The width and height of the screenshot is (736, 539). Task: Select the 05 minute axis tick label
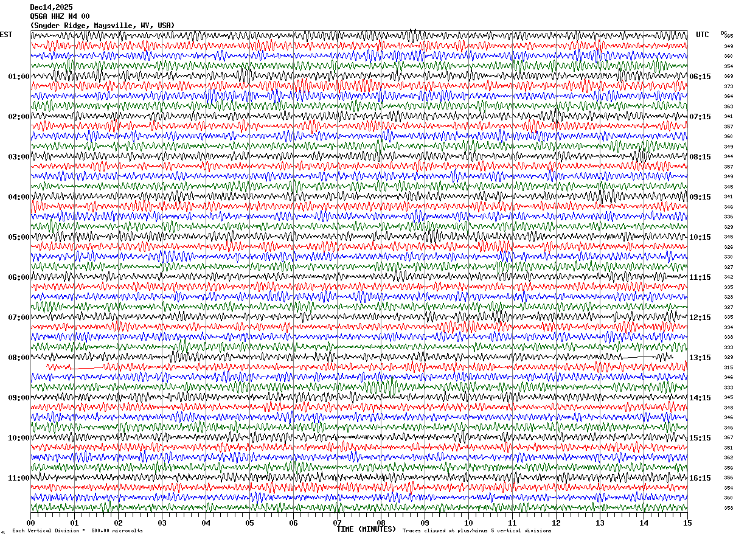[249, 523]
